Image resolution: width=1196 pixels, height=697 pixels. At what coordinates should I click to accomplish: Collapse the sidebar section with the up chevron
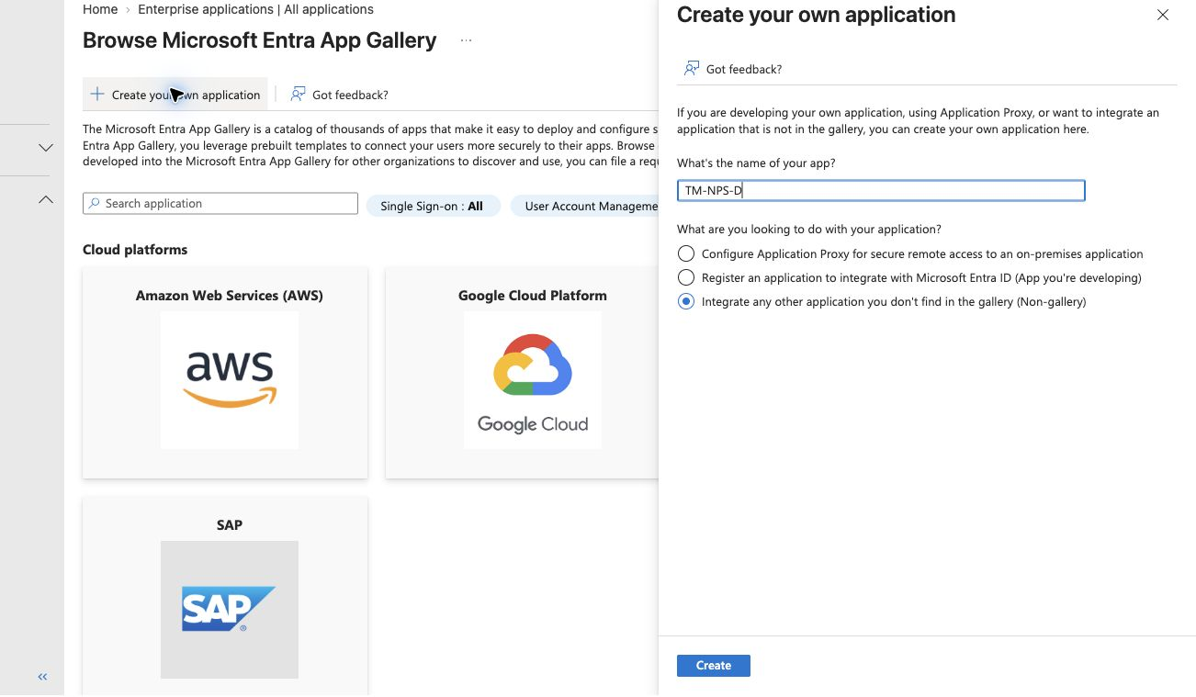(x=45, y=199)
